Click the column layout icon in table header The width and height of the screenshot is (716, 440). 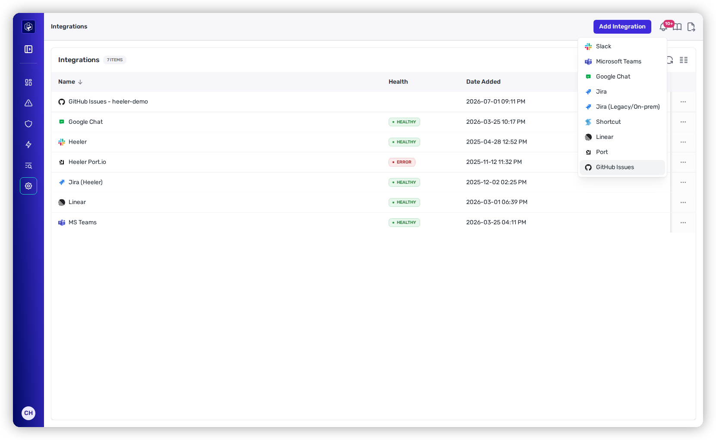pyautogui.click(x=684, y=60)
